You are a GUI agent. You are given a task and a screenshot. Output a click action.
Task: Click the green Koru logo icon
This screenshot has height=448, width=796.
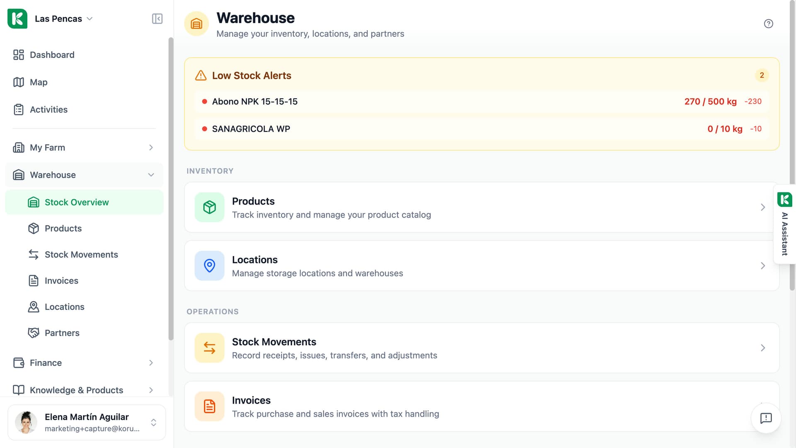tap(17, 19)
